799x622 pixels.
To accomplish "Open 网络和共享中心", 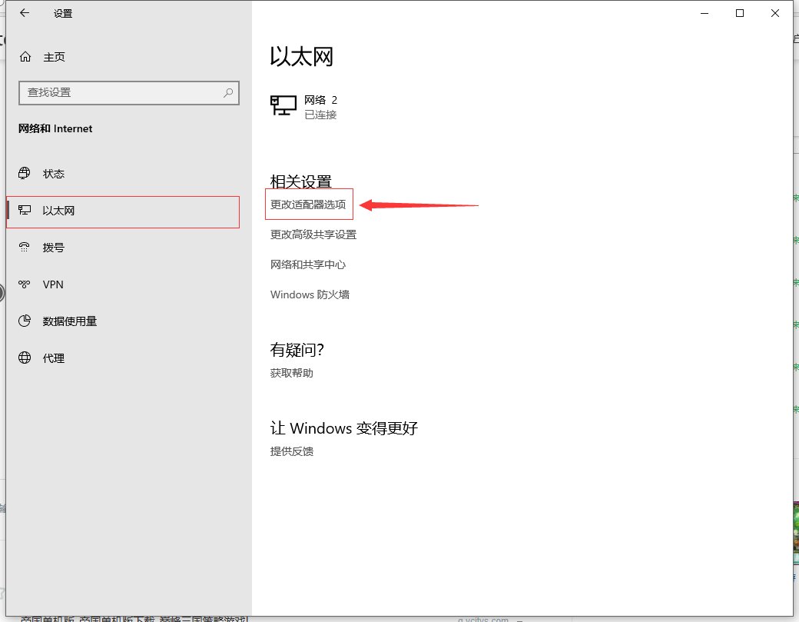I will tap(309, 264).
